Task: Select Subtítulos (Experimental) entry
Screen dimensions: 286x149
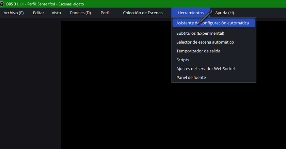Action: [x=200, y=33]
